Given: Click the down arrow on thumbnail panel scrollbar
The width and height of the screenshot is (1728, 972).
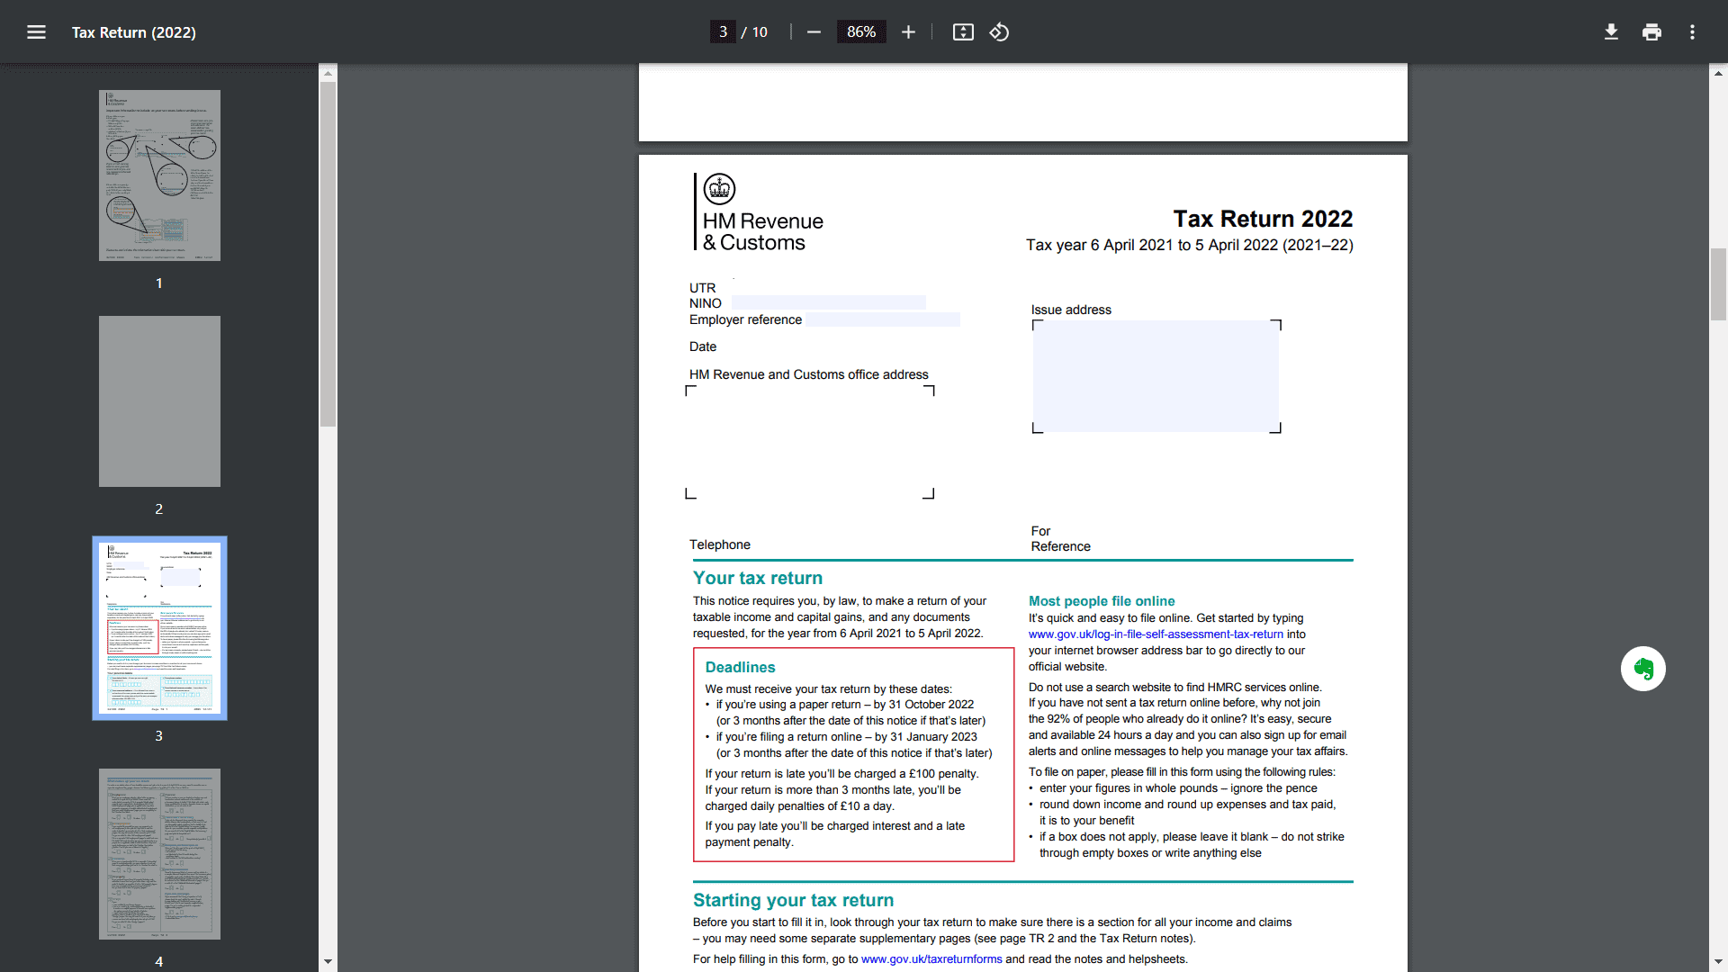Looking at the screenshot, I should tap(328, 962).
